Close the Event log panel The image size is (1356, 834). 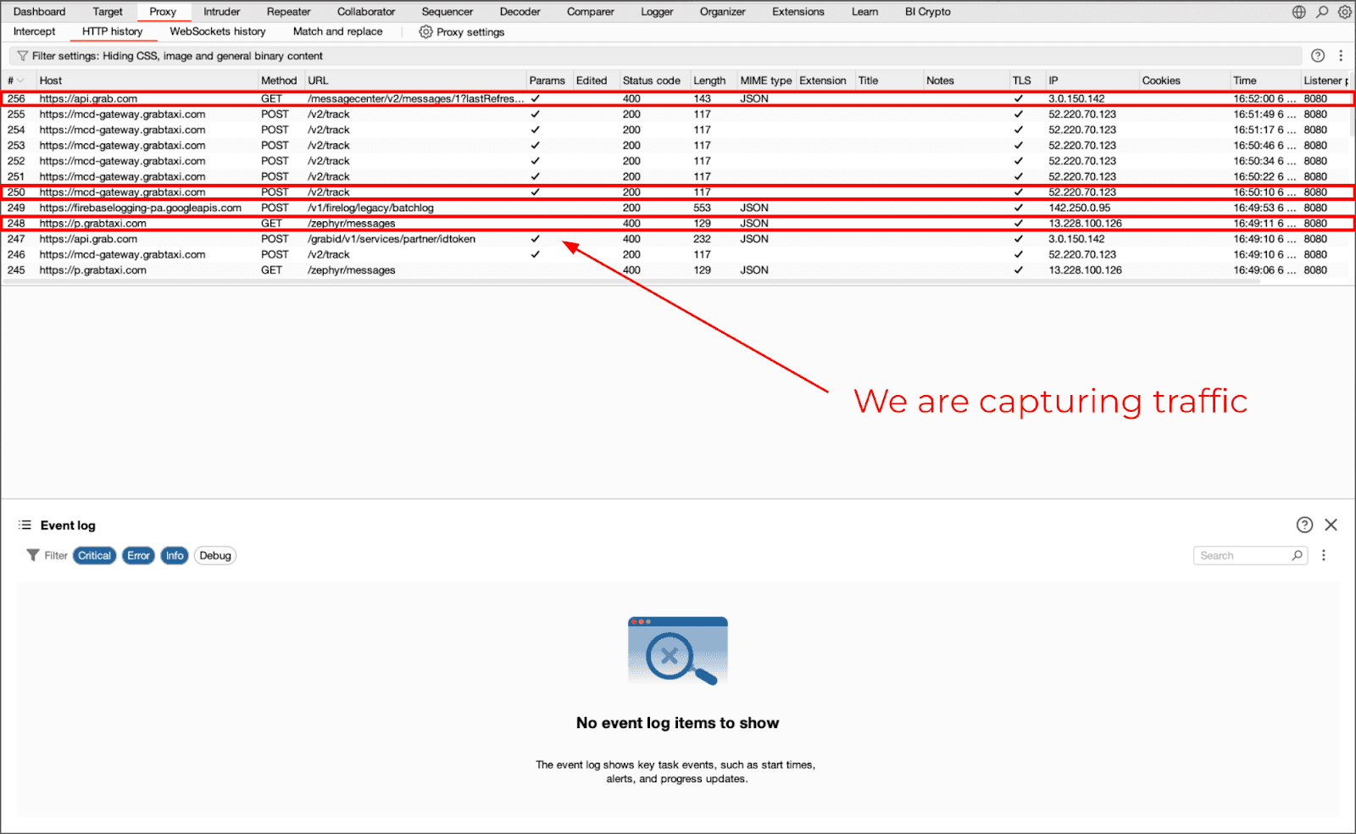click(1331, 525)
